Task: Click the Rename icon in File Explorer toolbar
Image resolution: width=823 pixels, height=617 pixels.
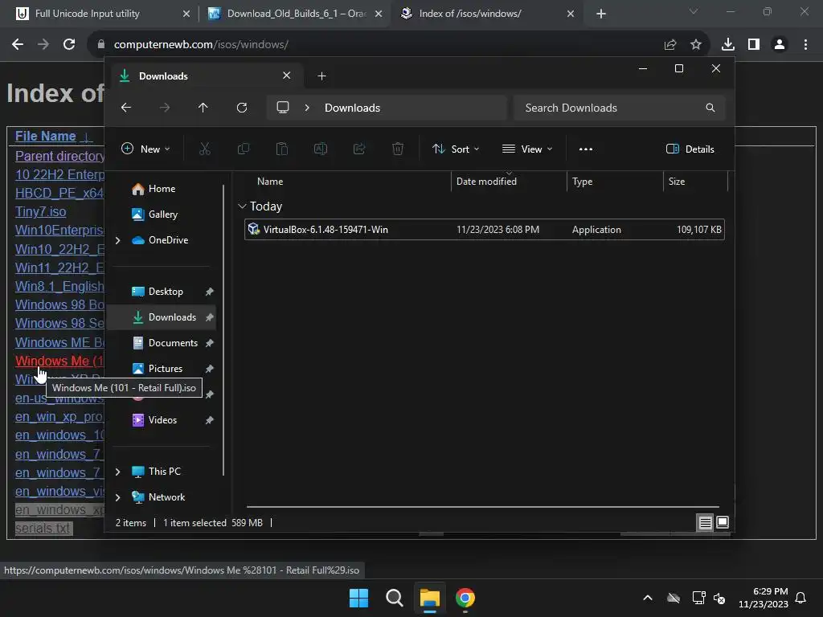Action: click(x=320, y=149)
